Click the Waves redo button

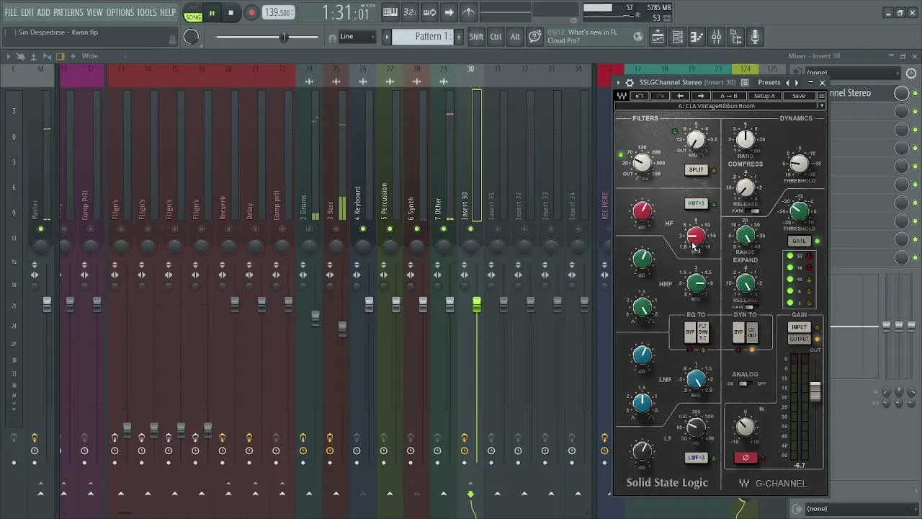click(x=660, y=96)
